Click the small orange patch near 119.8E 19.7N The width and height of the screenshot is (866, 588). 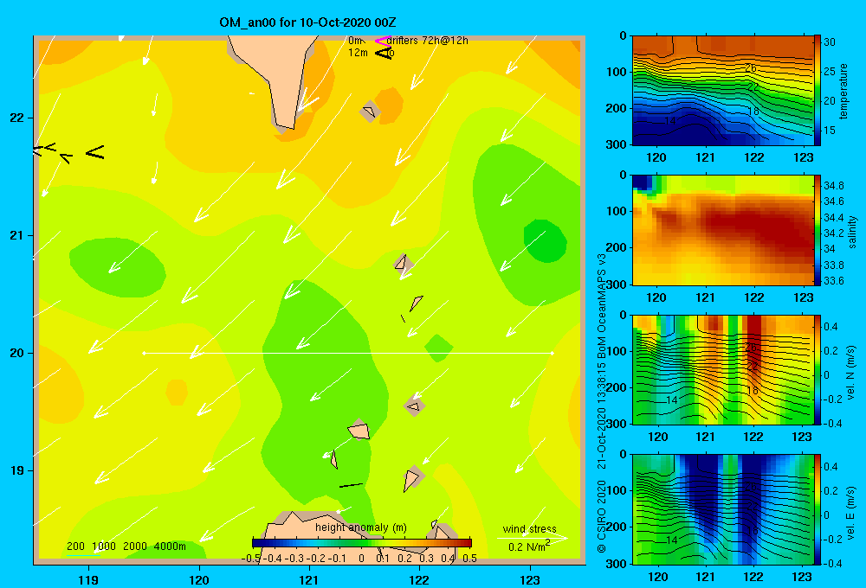tap(177, 393)
